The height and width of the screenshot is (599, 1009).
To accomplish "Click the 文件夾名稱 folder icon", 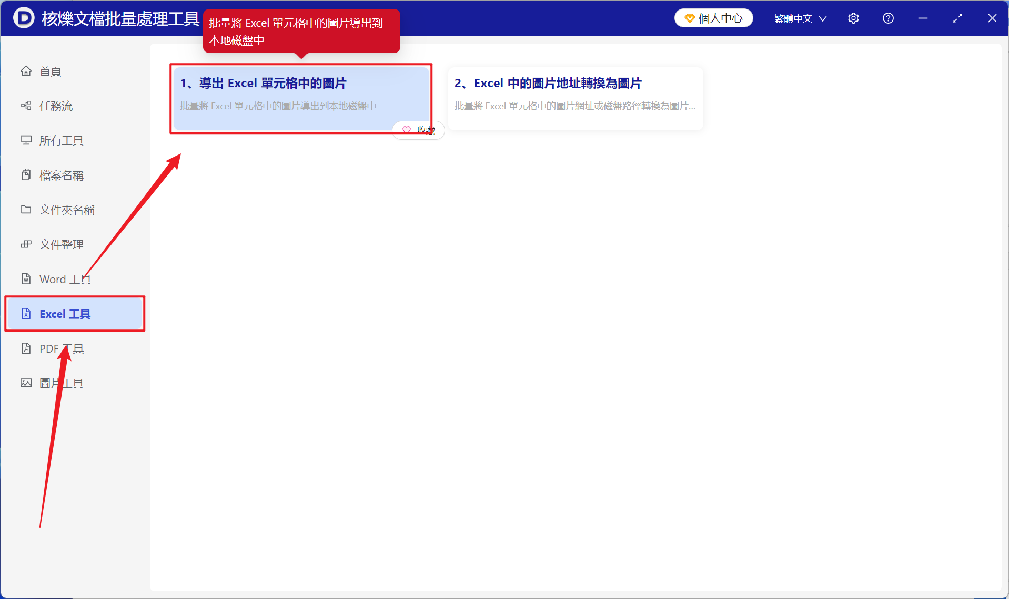I will [26, 210].
